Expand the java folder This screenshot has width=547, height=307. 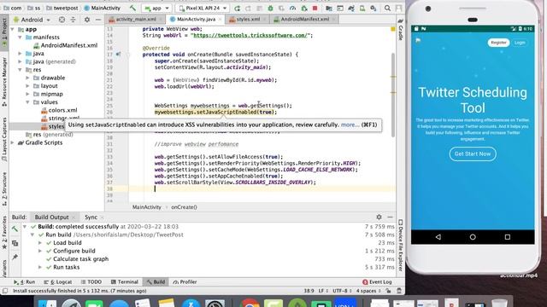pyautogui.click(x=21, y=54)
